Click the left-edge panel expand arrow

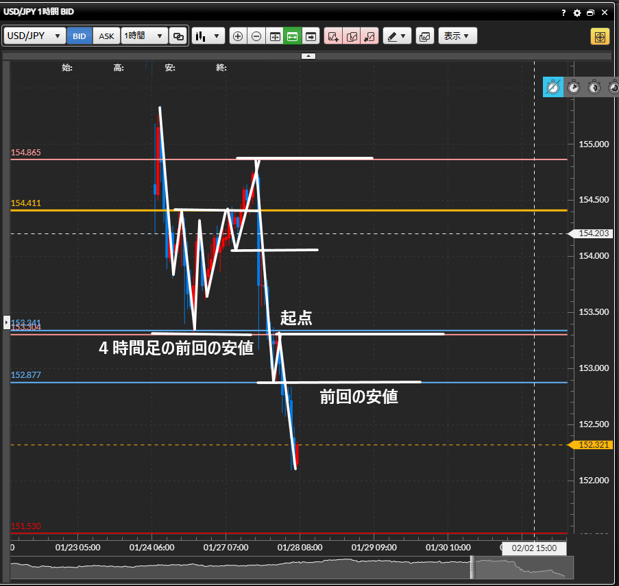6,321
